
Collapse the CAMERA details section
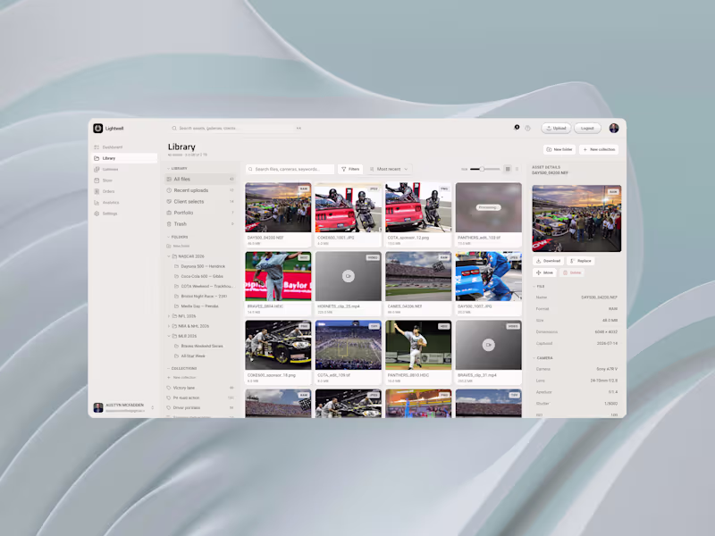click(534, 358)
